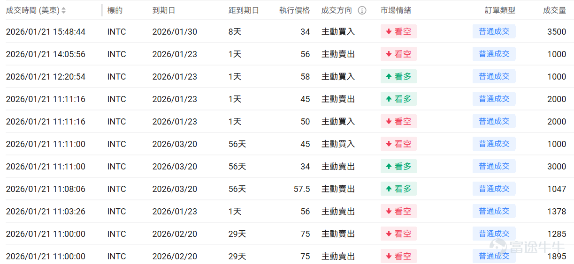Select the timestamp 2026/01/21 12:20:54

tap(46, 77)
